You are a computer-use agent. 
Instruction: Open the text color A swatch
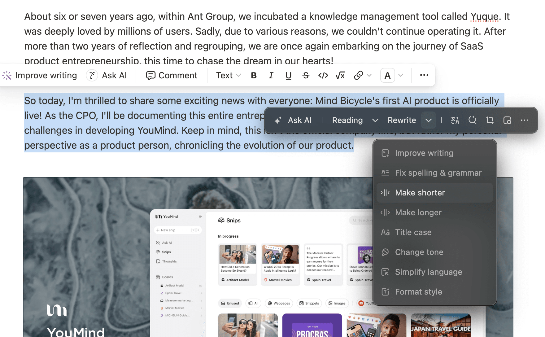point(387,76)
